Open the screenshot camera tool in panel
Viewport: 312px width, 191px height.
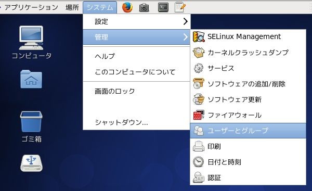pos(144,8)
